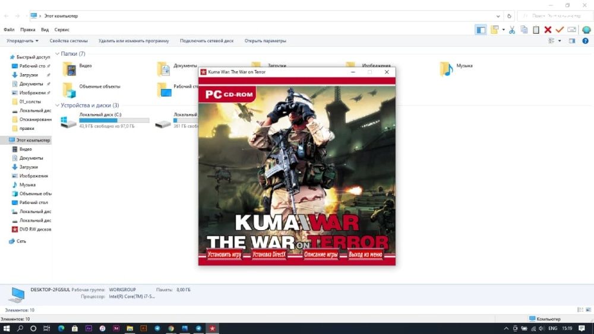Click Выход из меню in Kuma War
Image resolution: width=594 pixels, height=334 pixels.
tap(365, 255)
